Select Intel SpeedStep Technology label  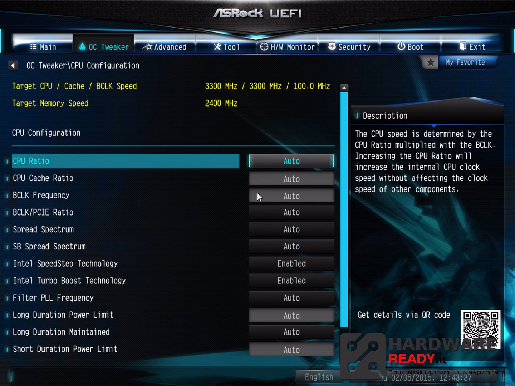point(65,264)
